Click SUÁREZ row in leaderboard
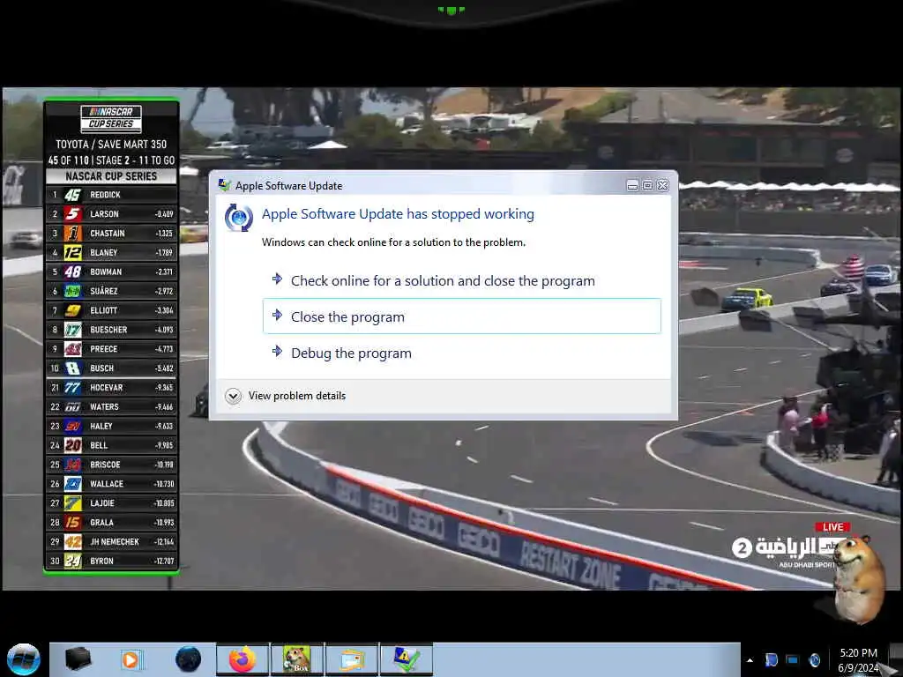Image resolution: width=903 pixels, height=677 pixels. pyautogui.click(x=111, y=291)
